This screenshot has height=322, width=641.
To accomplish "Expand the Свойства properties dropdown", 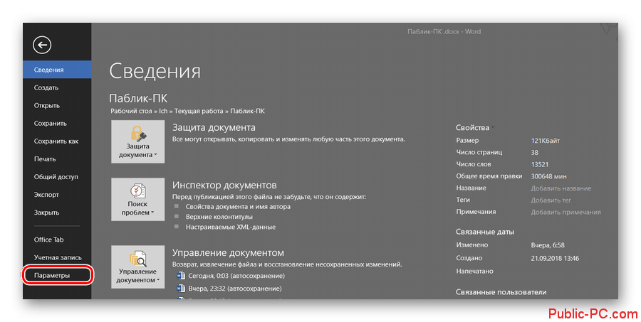I will pos(475,128).
